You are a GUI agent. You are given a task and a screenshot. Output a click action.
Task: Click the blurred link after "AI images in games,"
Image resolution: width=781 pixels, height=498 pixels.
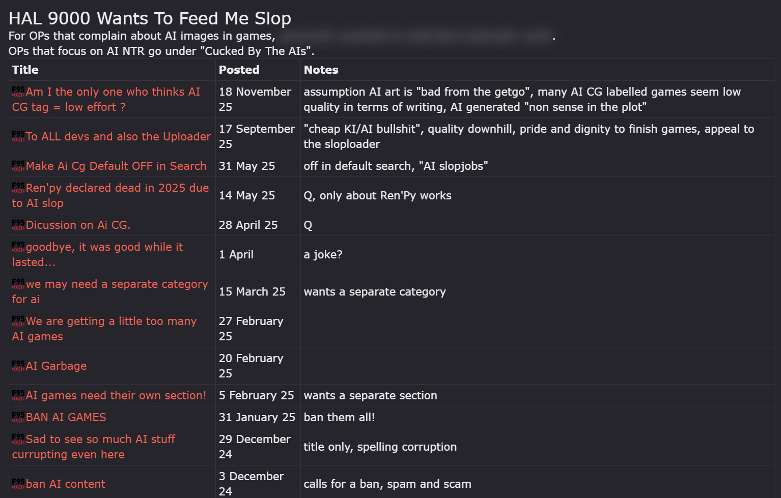(416, 36)
